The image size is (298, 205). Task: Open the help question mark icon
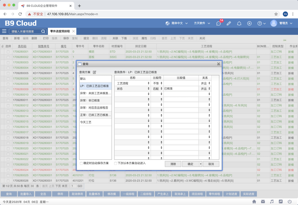(x=259, y=24)
